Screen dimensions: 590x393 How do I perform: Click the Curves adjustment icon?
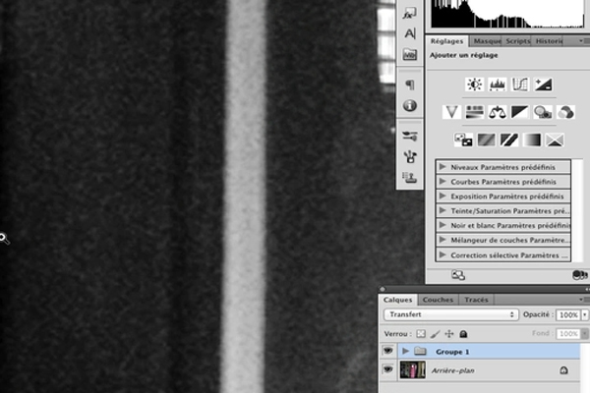tap(520, 84)
